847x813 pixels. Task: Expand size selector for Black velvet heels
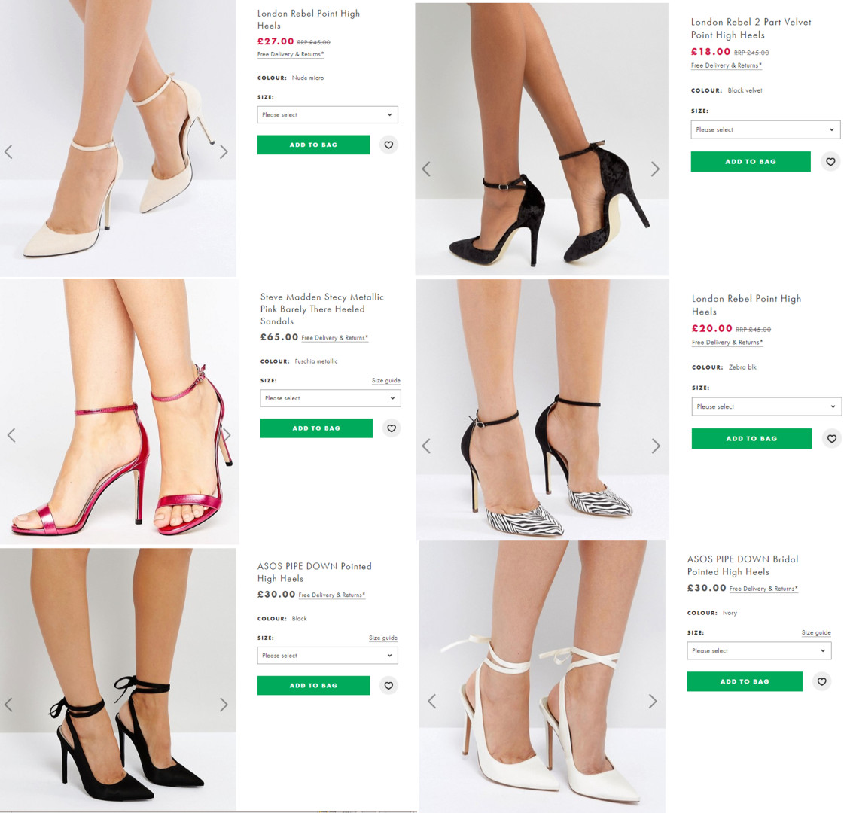click(x=765, y=129)
